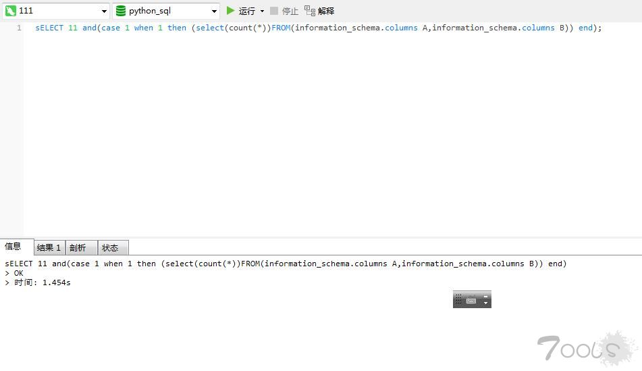Switch to the 结果 1 tab
The height and width of the screenshot is (371, 642).
[49, 247]
